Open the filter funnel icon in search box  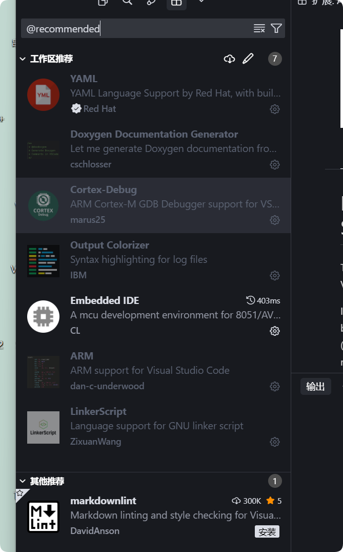point(276,28)
